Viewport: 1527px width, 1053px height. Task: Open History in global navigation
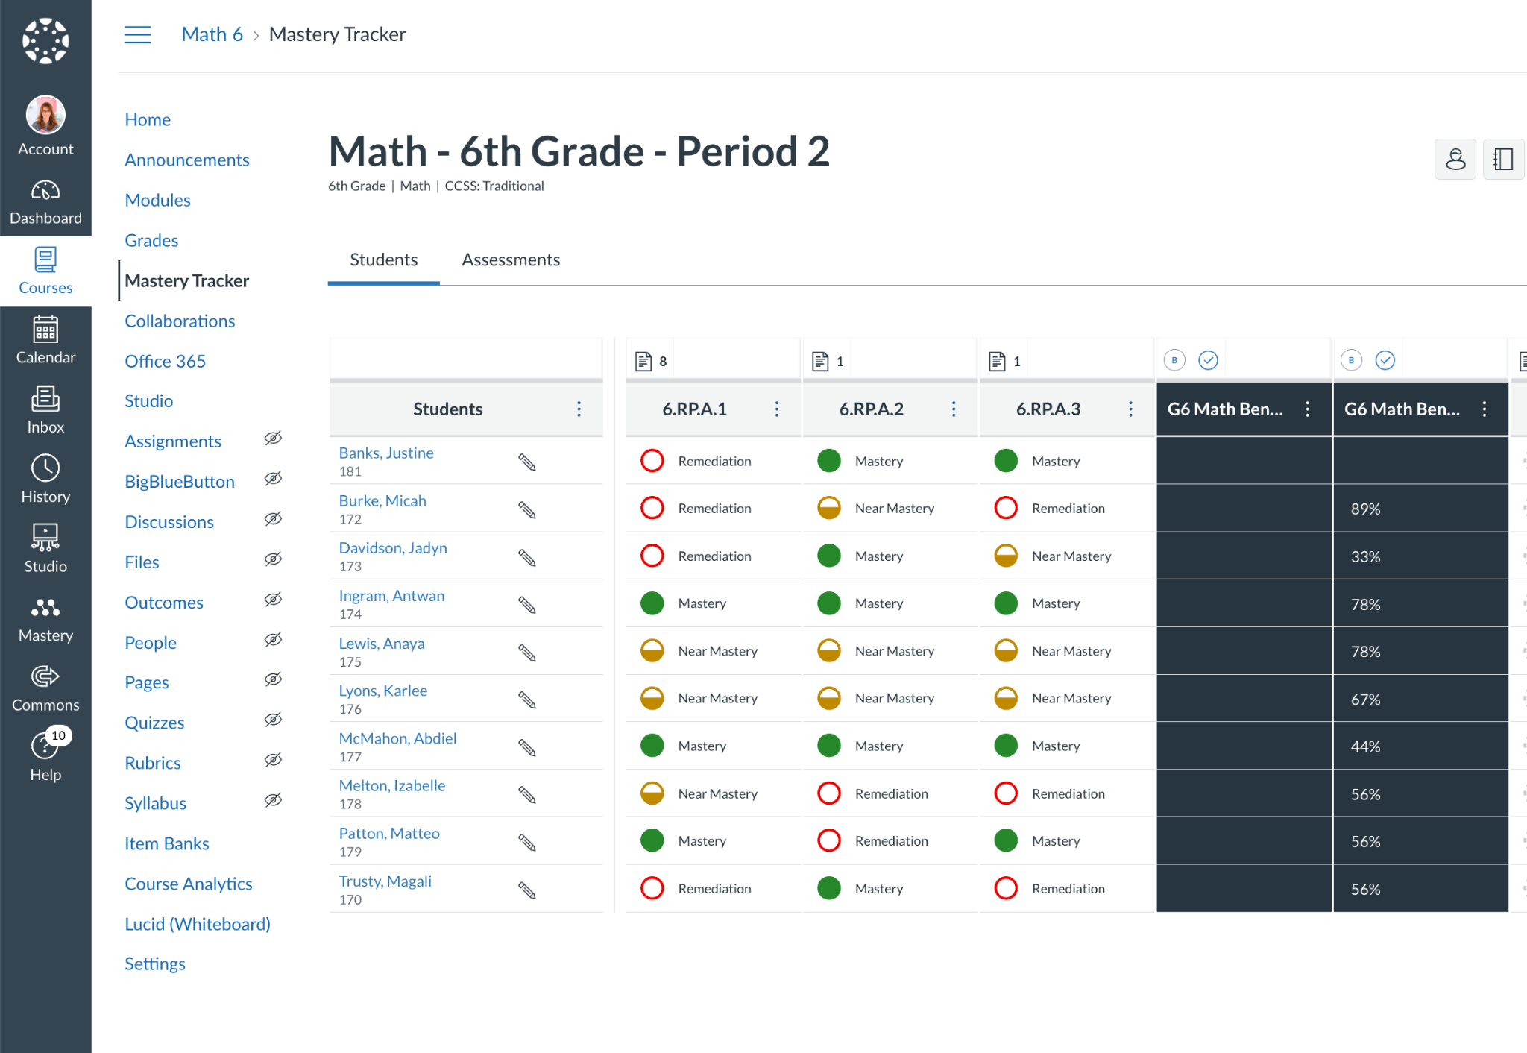pyautogui.click(x=45, y=480)
